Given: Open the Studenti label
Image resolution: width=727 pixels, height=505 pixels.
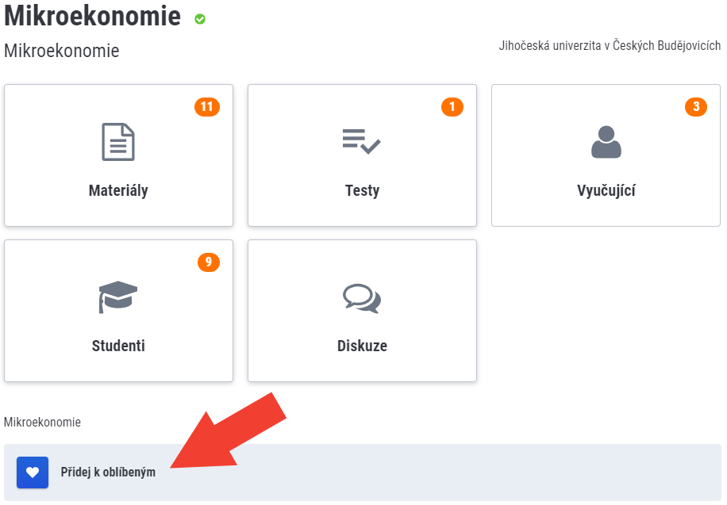Looking at the screenshot, I should (x=118, y=346).
